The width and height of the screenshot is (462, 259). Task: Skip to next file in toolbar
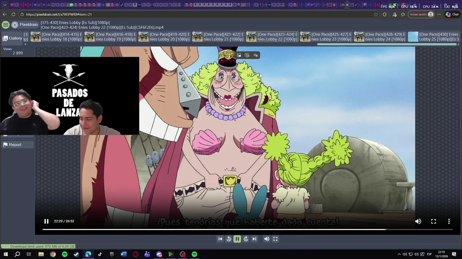(254, 239)
